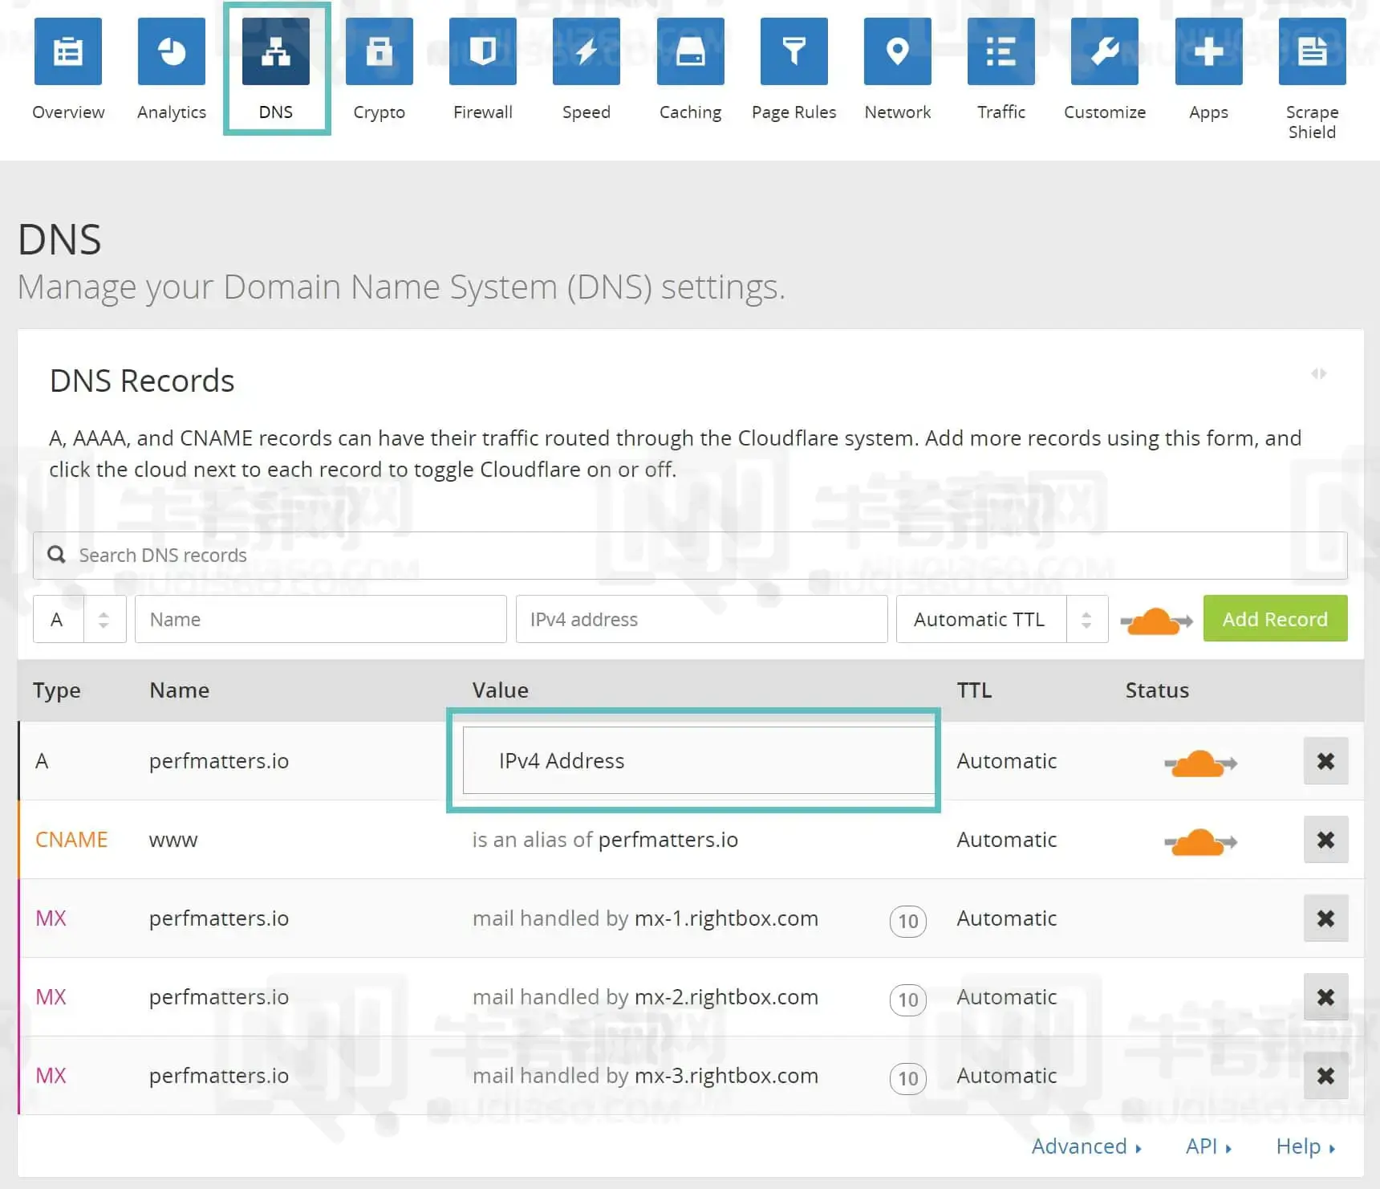Switch to the Firewall tab label
The width and height of the screenshot is (1380, 1189).
click(x=483, y=112)
